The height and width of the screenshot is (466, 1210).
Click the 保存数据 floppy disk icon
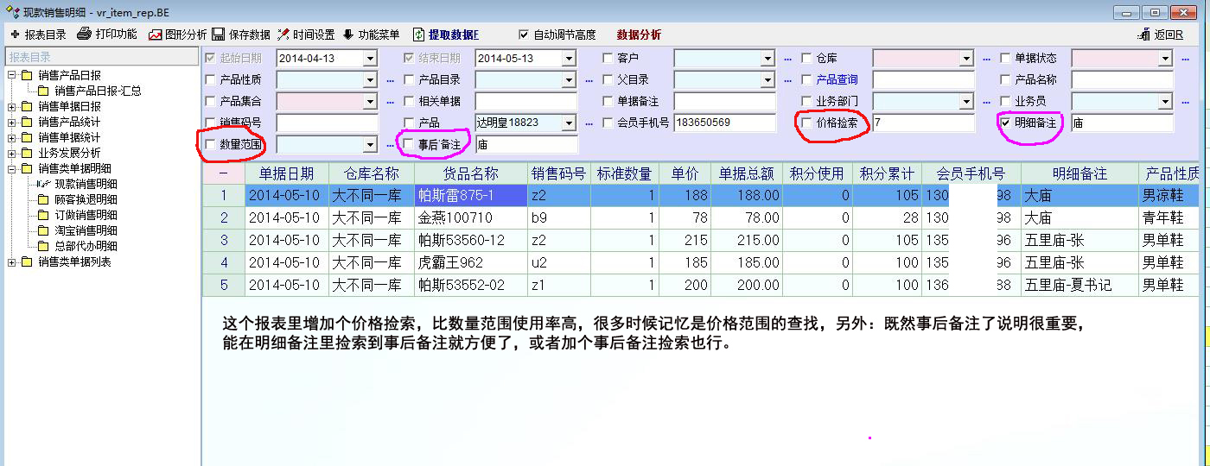click(219, 35)
